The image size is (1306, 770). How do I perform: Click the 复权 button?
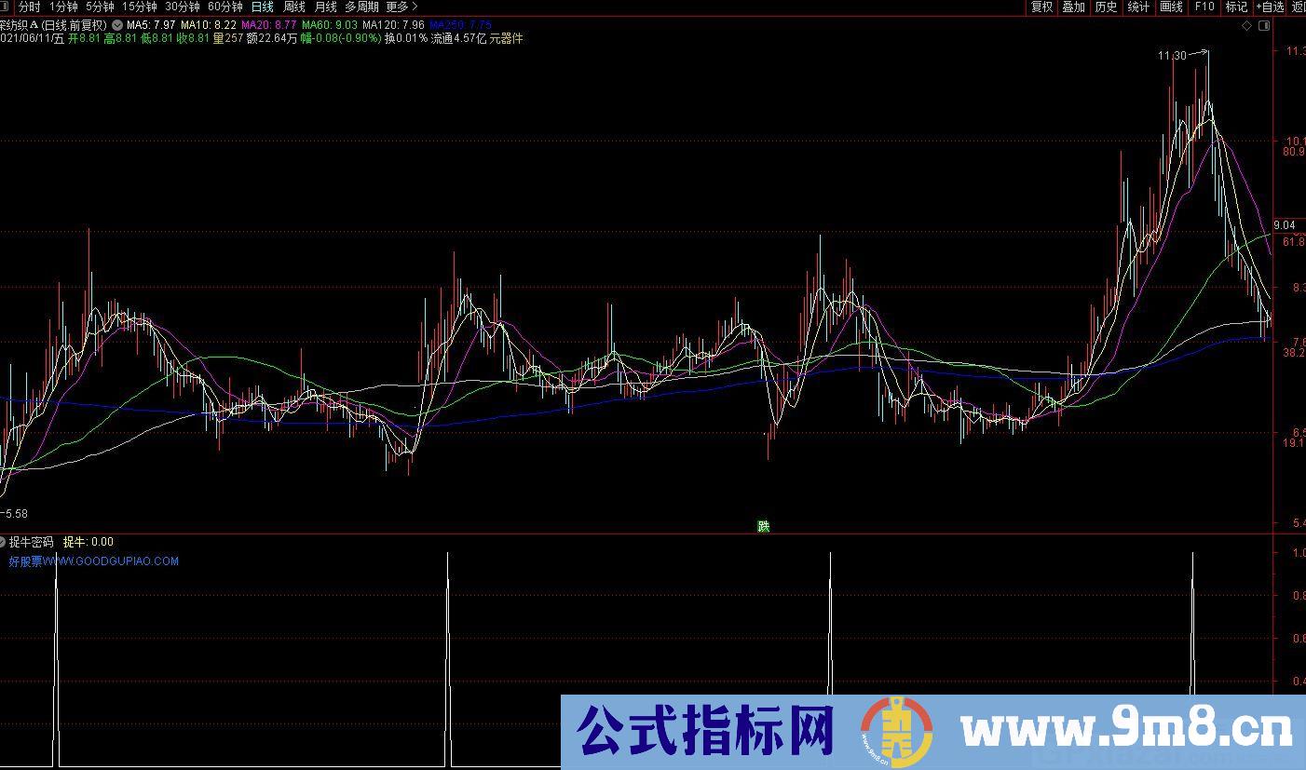1041,7
